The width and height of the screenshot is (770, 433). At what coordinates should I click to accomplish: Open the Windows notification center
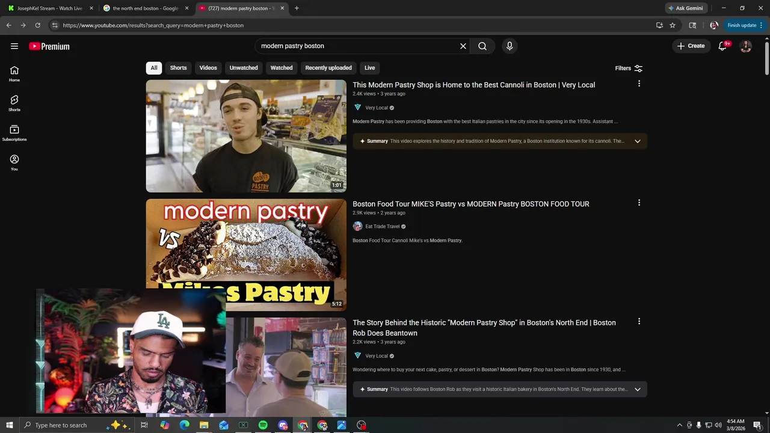[757, 425]
